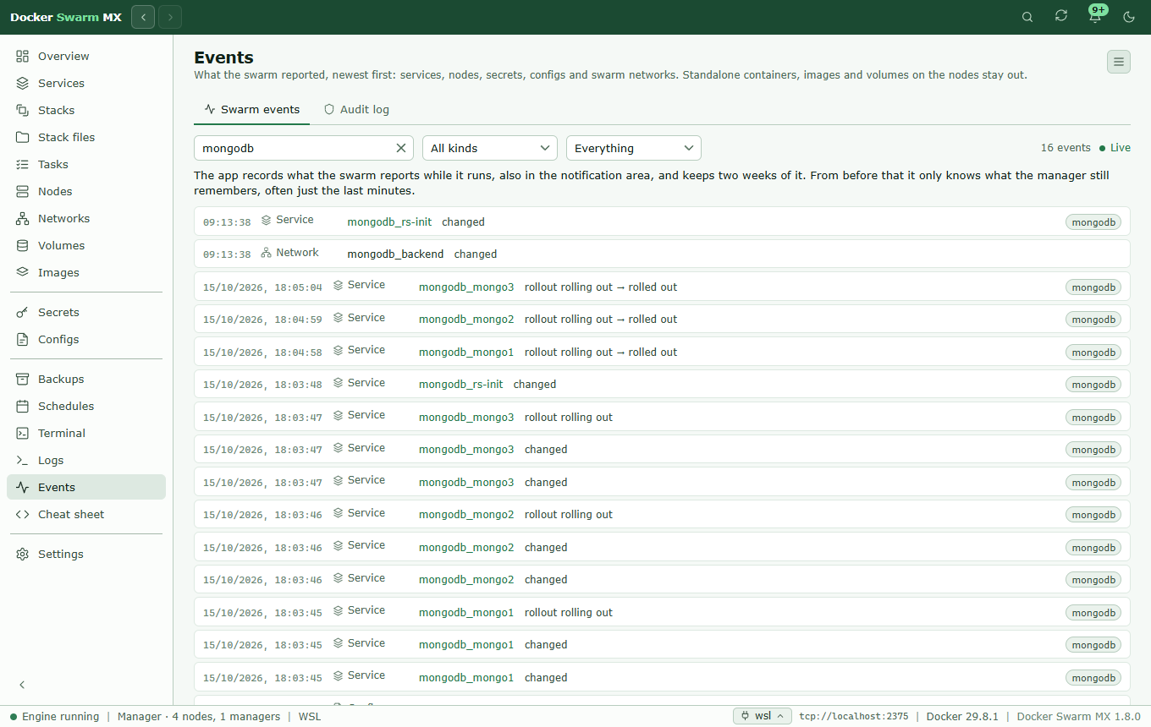Click Docker 29.8.1 version text

(963, 716)
